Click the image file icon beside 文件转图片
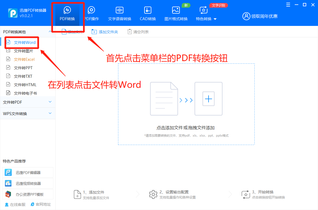The height and width of the screenshot is (210, 318). 8,51
